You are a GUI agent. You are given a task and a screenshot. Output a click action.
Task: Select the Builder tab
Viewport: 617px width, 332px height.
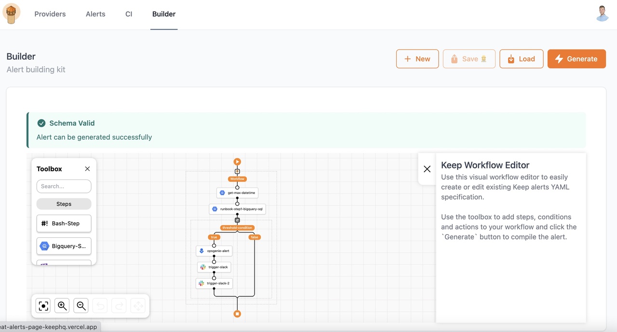tap(164, 14)
